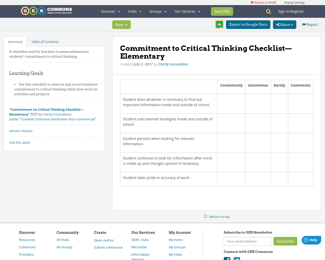The image size is (325, 260).
Task: Export the resource to Google Docs
Action: tap(248, 24)
